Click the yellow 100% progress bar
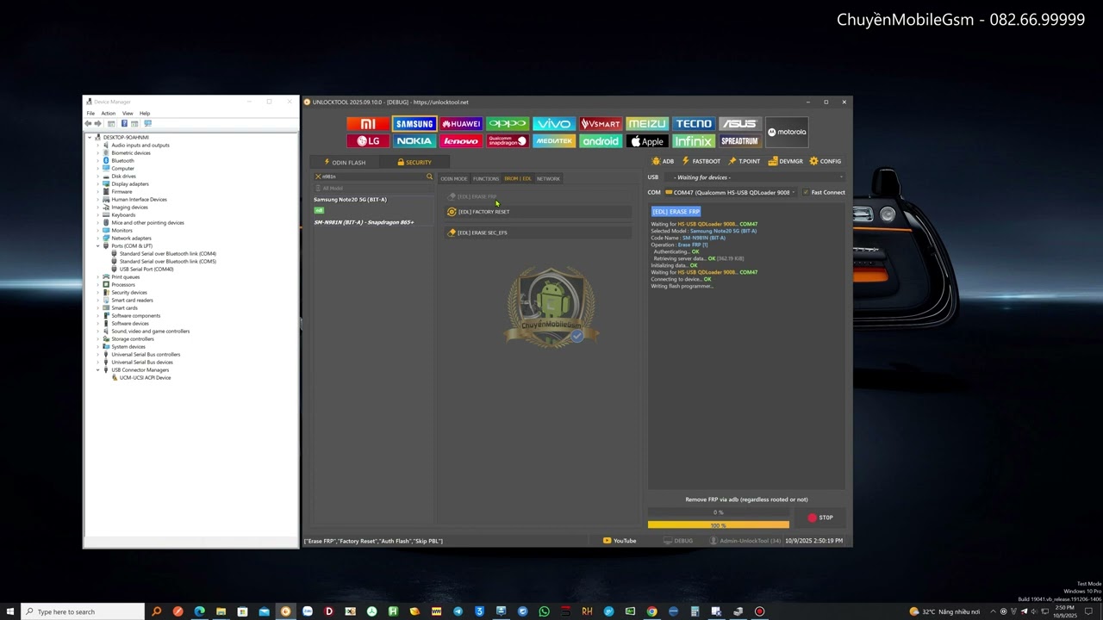Viewport: 1103px width, 620px height. point(718,524)
